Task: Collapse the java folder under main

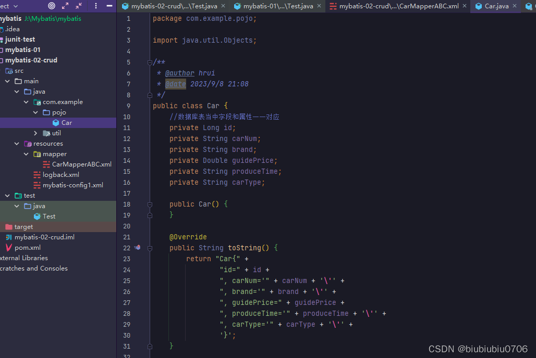Action: pos(17,92)
